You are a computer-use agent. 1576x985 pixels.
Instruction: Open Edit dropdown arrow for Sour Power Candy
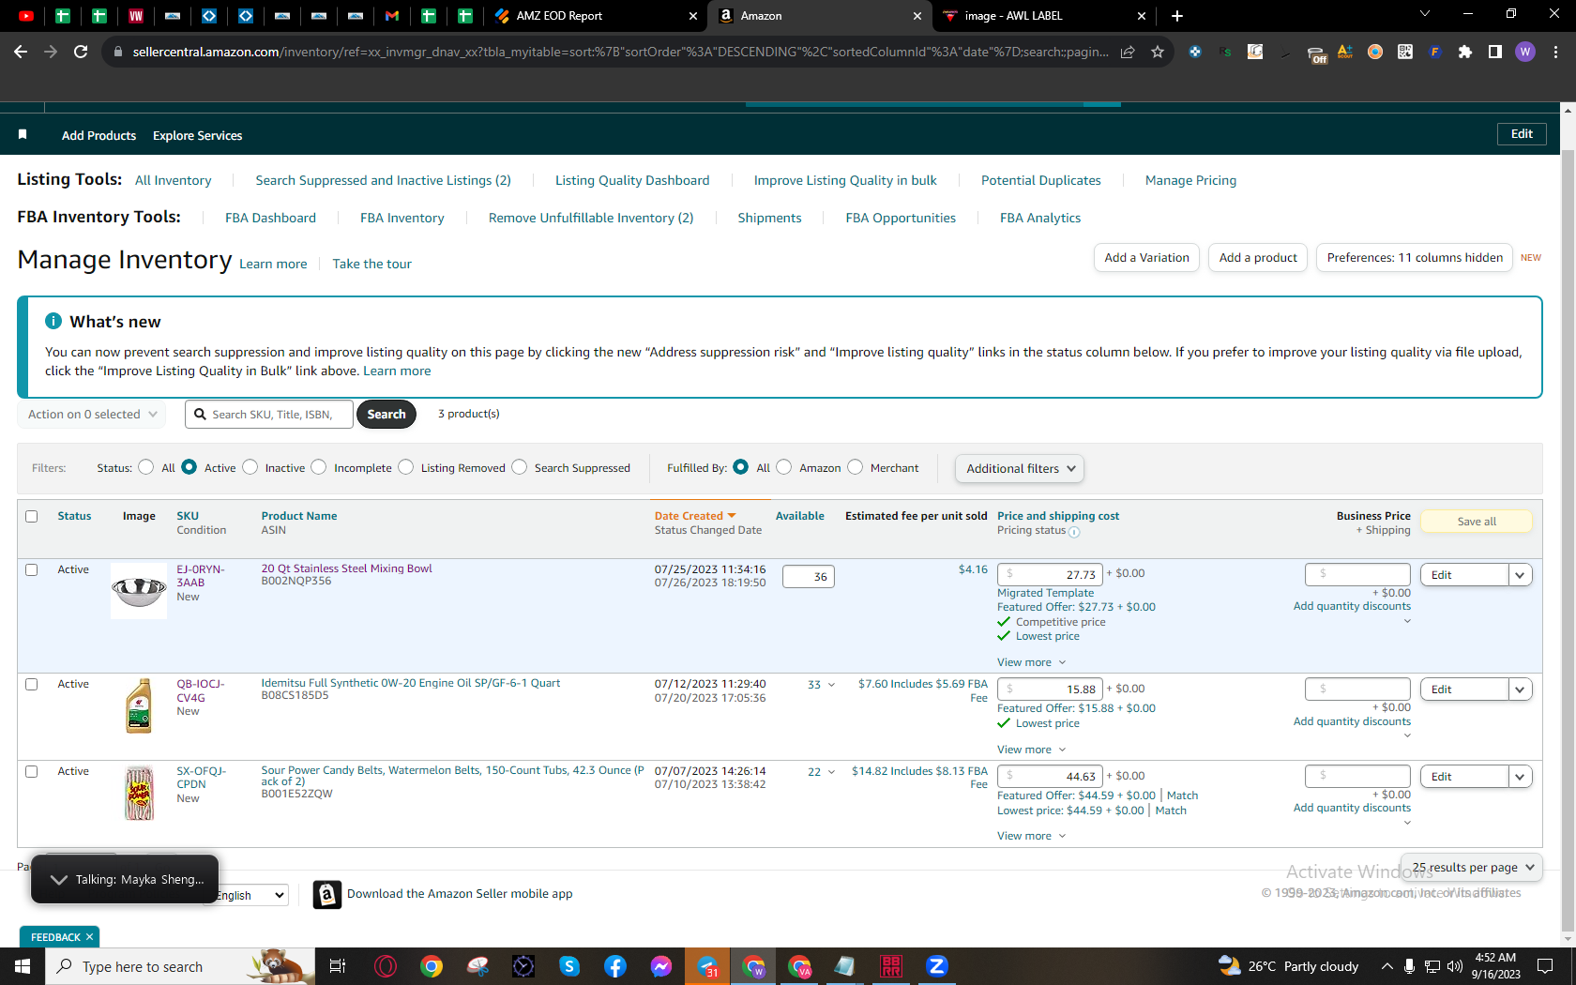click(1521, 777)
